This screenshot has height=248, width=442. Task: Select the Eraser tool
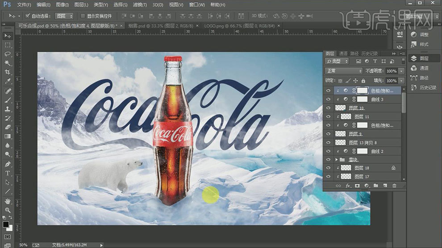coord(8,127)
